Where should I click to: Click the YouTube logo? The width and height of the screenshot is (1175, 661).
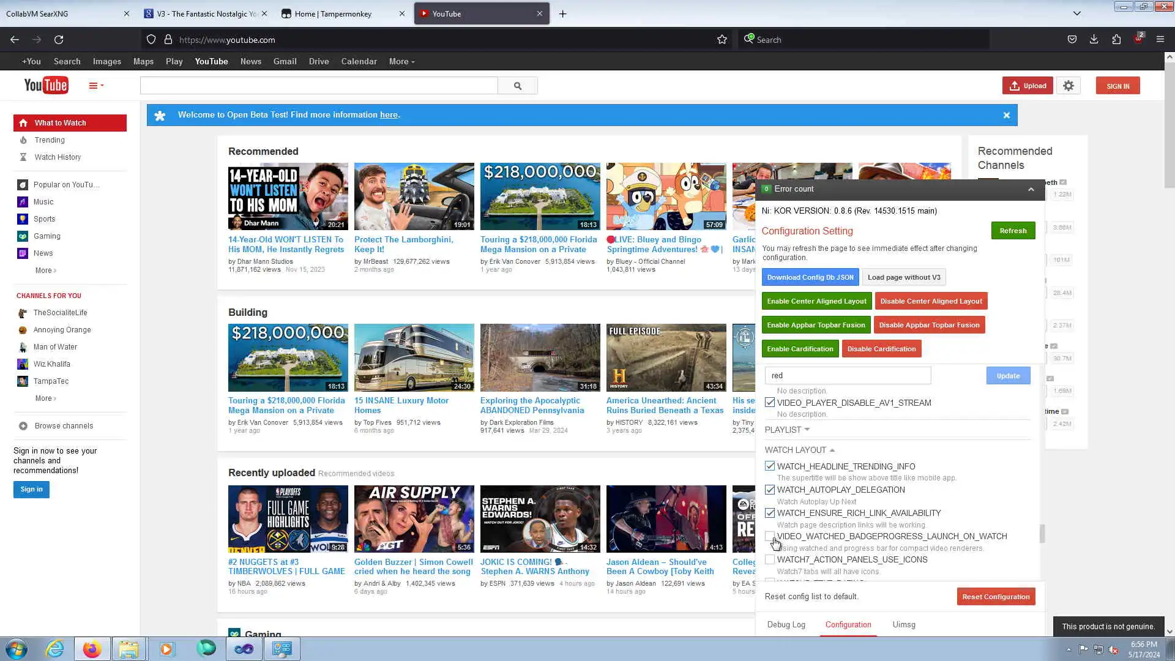46,85
